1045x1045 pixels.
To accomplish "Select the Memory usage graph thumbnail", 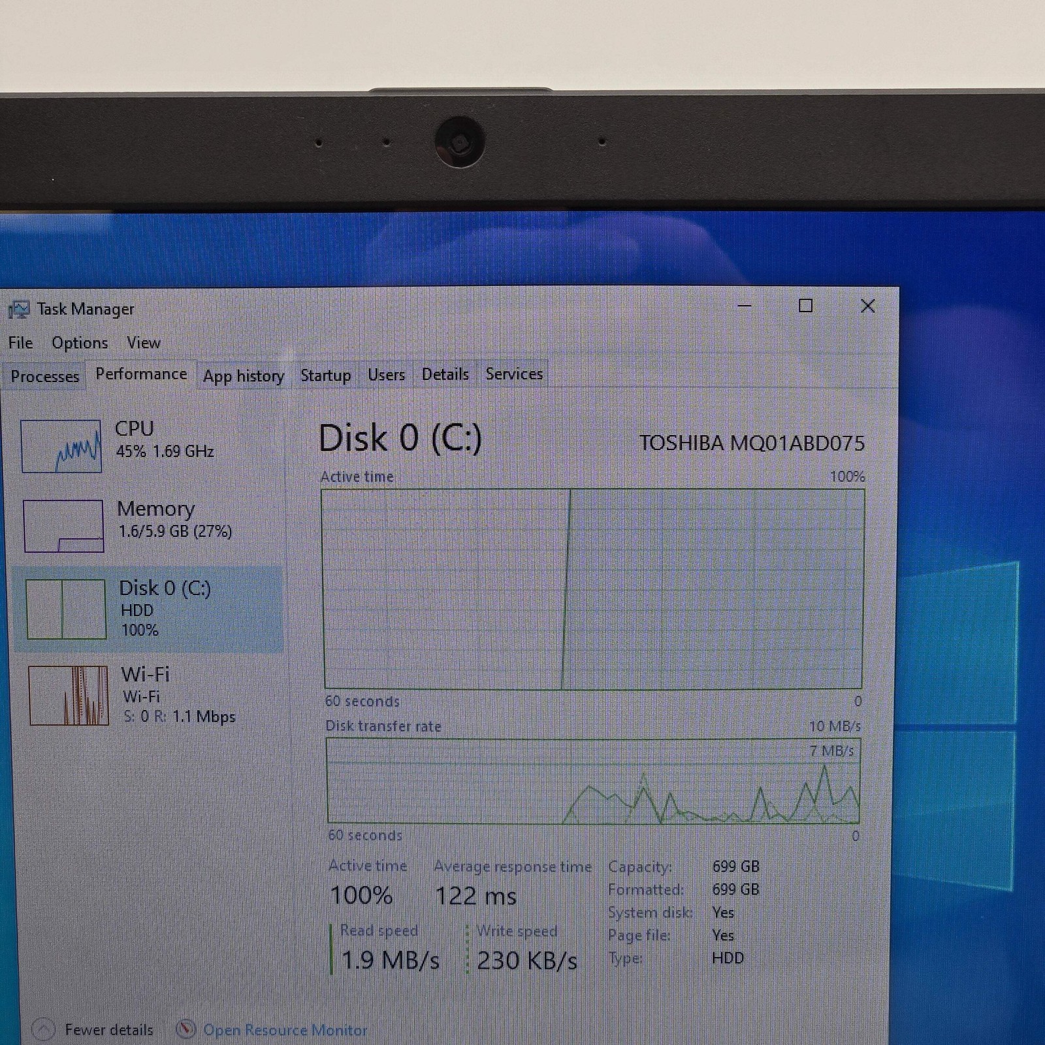I will click(x=63, y=526).
